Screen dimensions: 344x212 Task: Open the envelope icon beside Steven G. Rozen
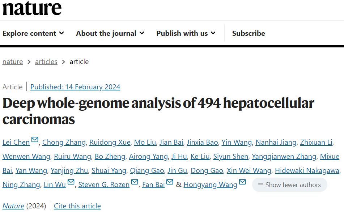pos(135,182)
